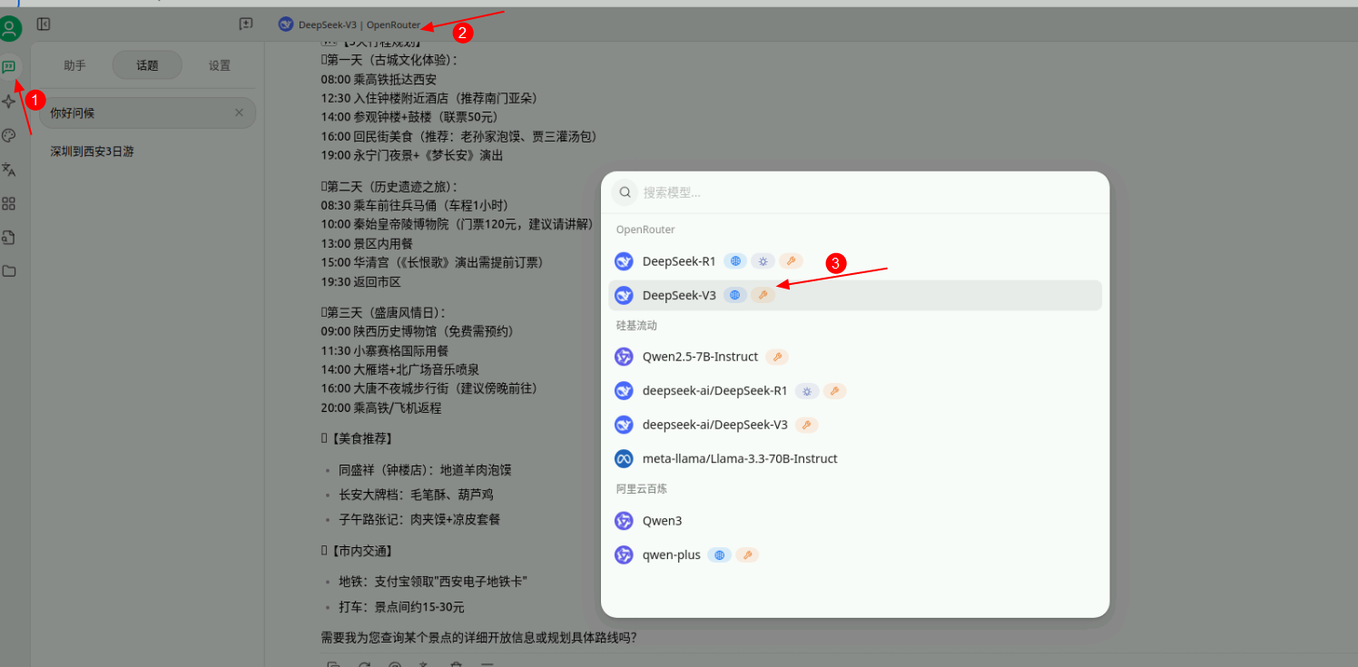
Task: Click the web globe tag beside qwen-plus
Action: pyautogui.click(x=719, y=554)
